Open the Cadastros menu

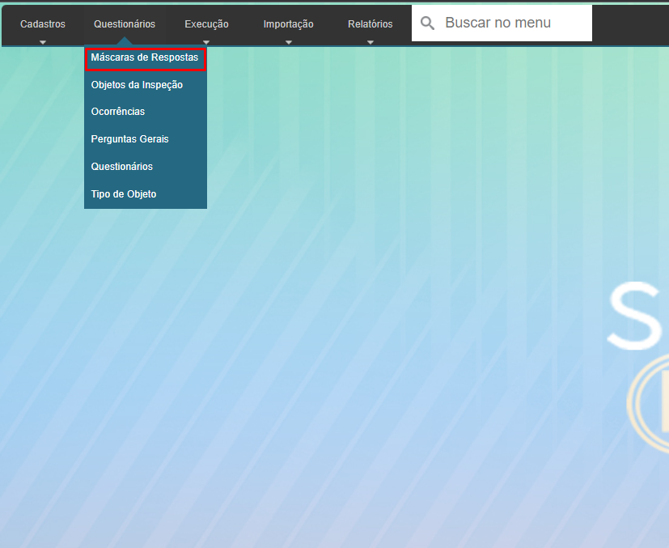click(x=43, y=24)
